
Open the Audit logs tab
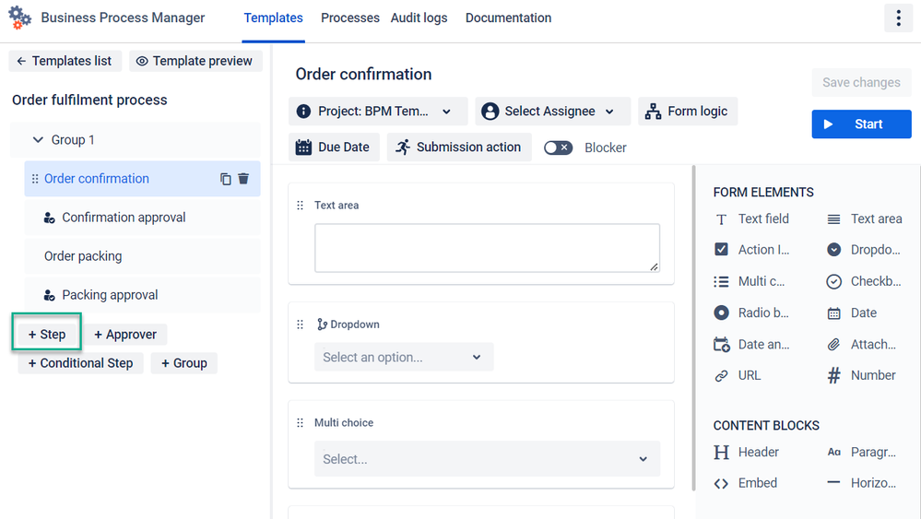click(x=419, y=18)
